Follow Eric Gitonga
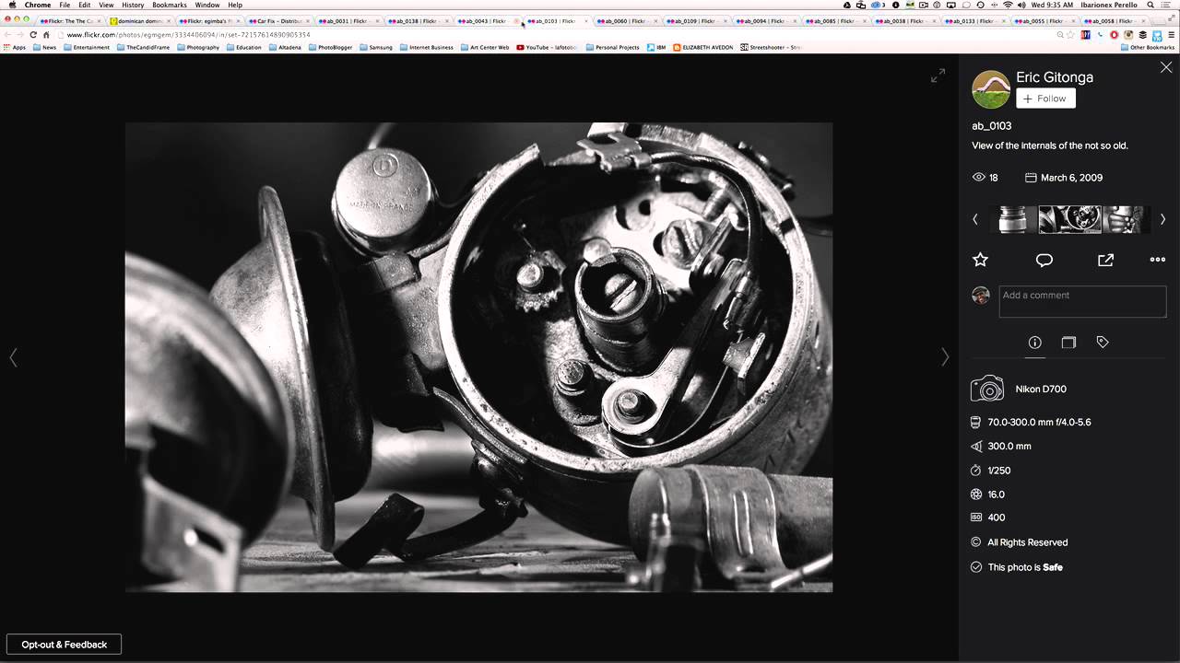The height and width of the screenshot is (663, 1180). [x=1045, y=99]
